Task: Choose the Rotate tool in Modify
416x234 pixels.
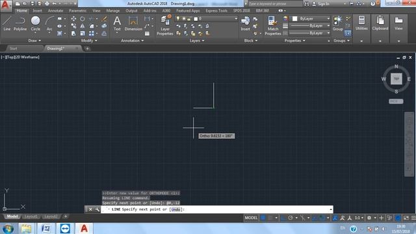Action: point(83,19)
